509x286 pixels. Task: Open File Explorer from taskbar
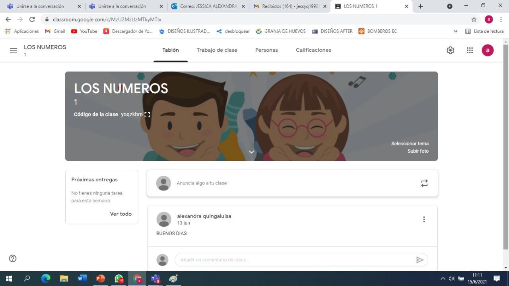tap(64, 278)
